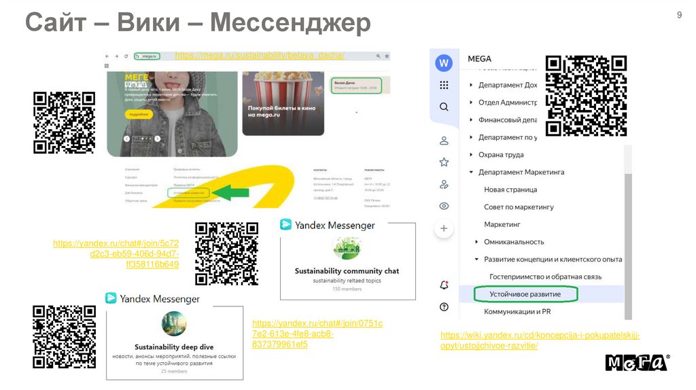Image resolution: width=696 pixels, height=390 pixels.
Task: Select Устойчивое развитие in wiki tree
Action: tap(525, 294)
